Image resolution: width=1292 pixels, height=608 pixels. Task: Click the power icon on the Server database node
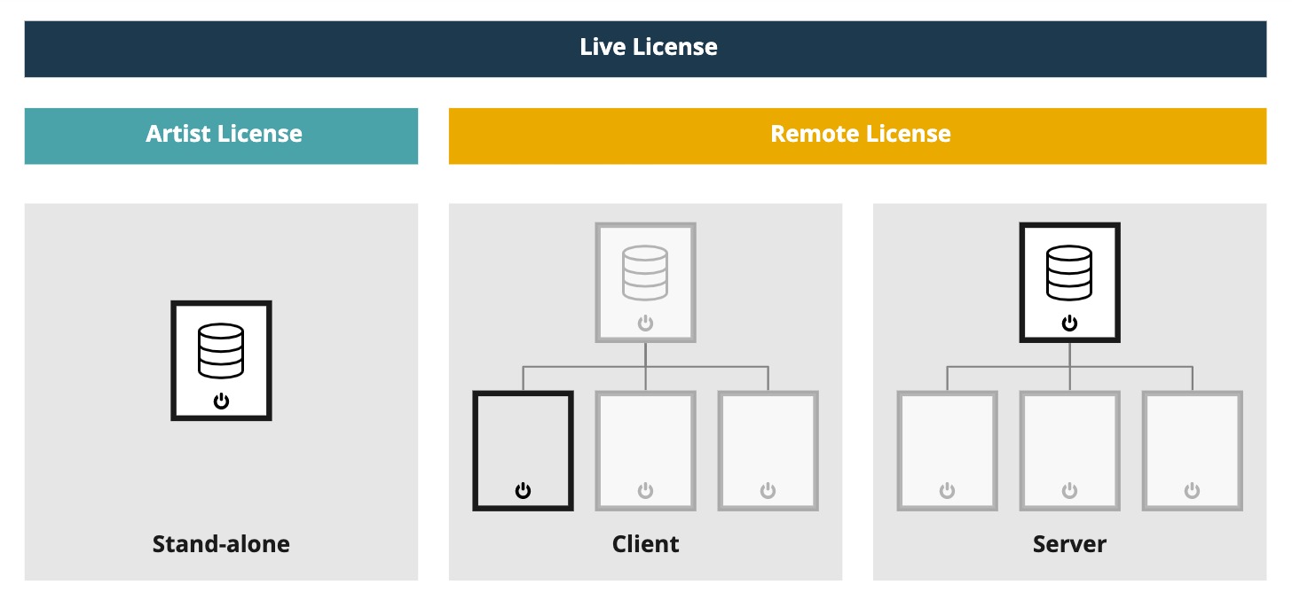1069,323
